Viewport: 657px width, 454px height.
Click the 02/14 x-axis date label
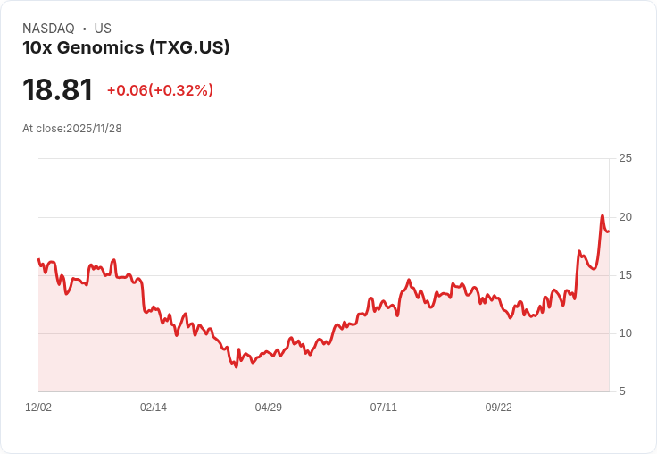154,408
